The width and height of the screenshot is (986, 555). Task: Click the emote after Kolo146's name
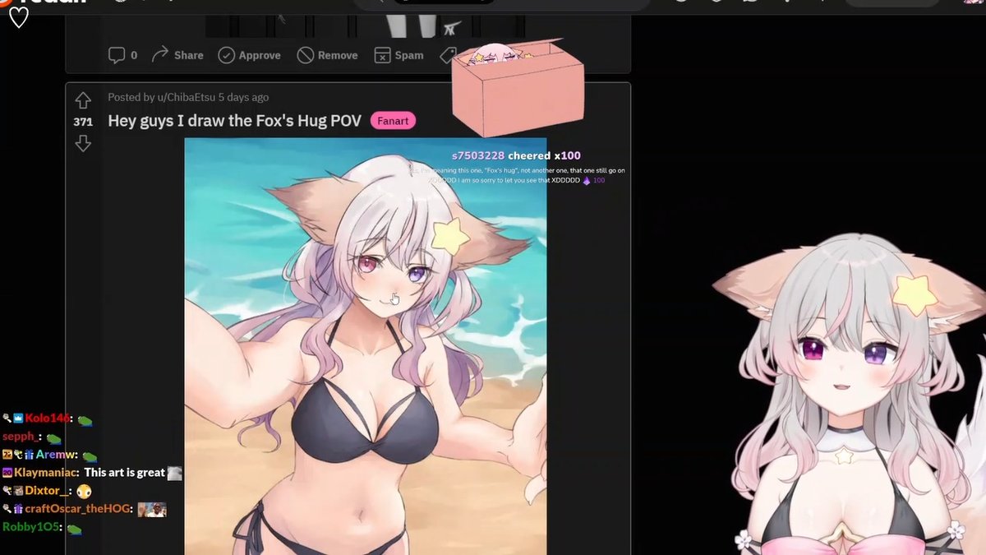tap(85, 420)
